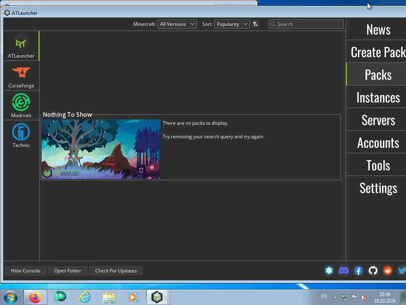Focus the pack Search field
Image resolution: width=406 pixels, height=305 pixels.
(x=306, y=24)
